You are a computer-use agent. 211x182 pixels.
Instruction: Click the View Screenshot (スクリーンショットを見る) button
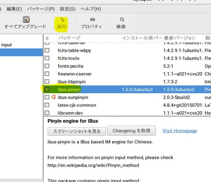77,131
